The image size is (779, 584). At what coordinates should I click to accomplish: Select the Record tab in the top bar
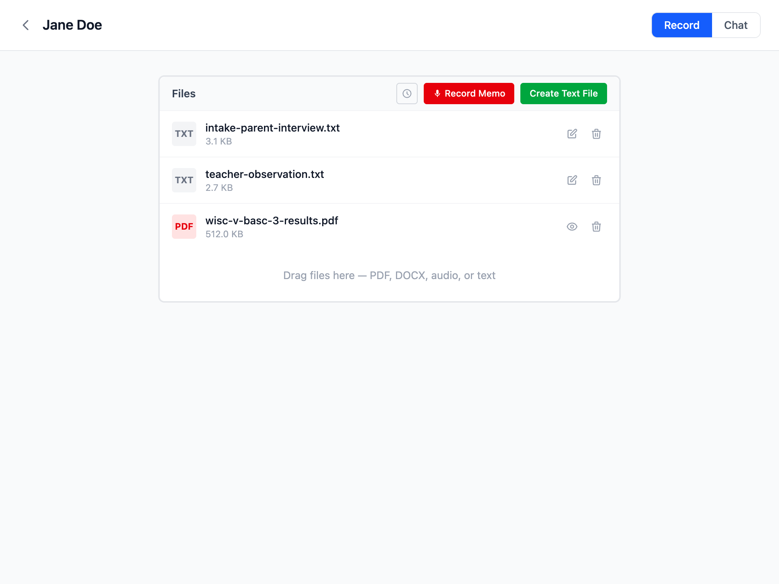click(682, 25)
